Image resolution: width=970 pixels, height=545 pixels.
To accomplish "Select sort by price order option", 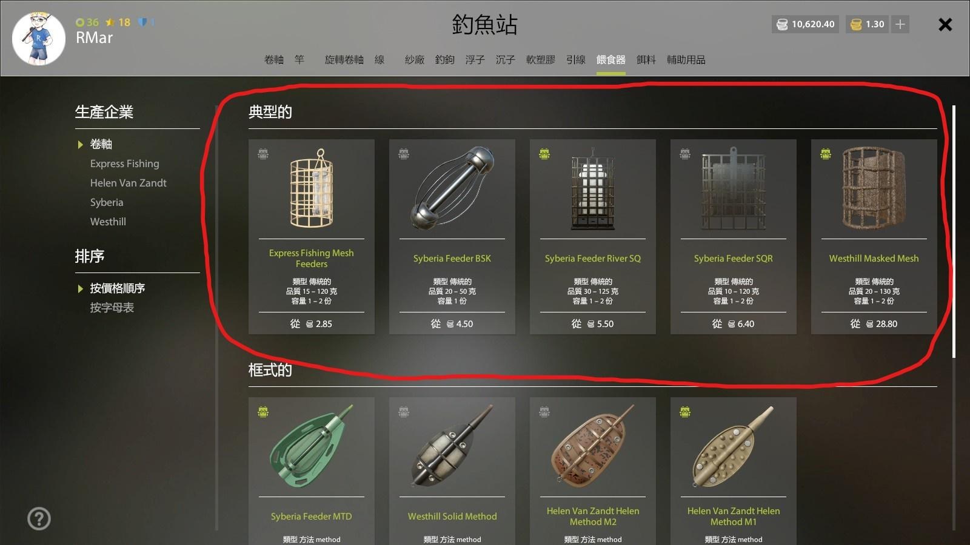I will point(118,288).
